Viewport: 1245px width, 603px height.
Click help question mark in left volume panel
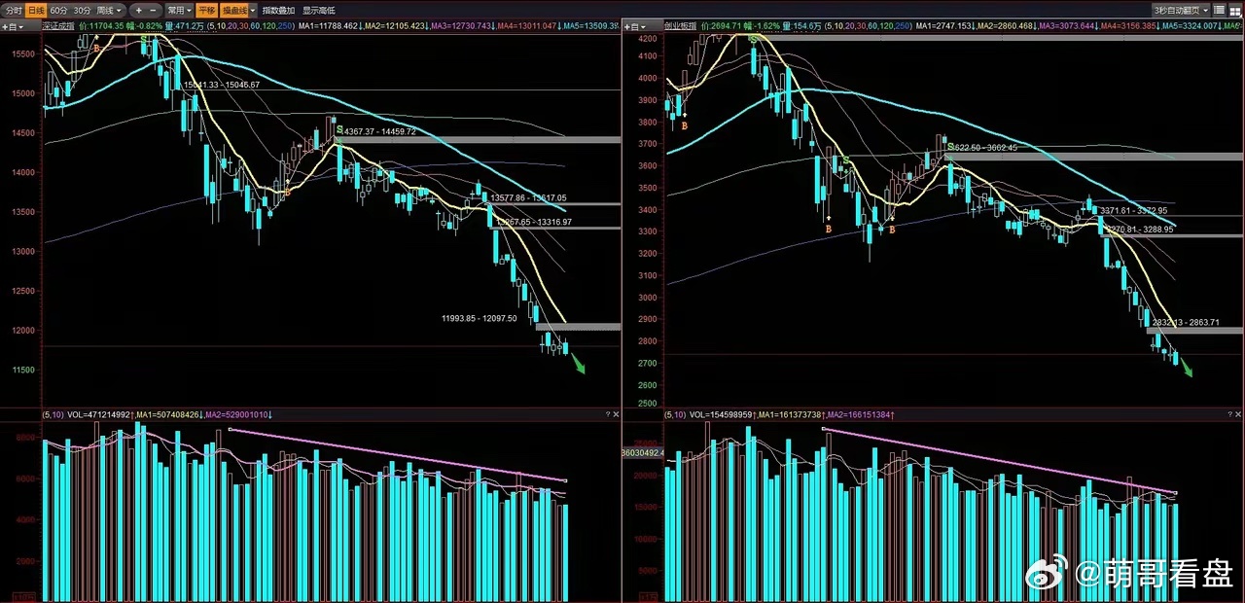point(608,414)
